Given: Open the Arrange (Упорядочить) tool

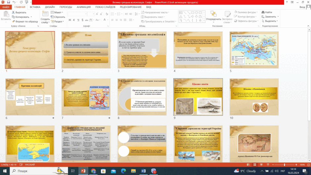Looking at the screenshot, I should coord(213,16).
